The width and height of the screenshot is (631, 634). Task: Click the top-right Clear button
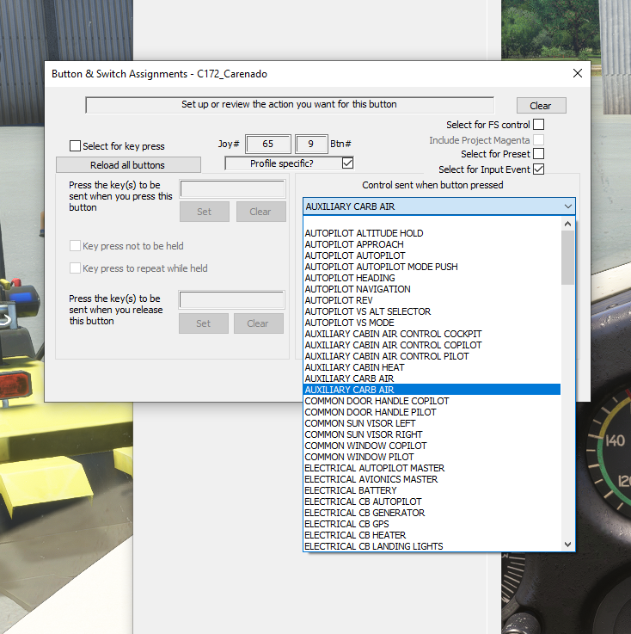[541, 106]
